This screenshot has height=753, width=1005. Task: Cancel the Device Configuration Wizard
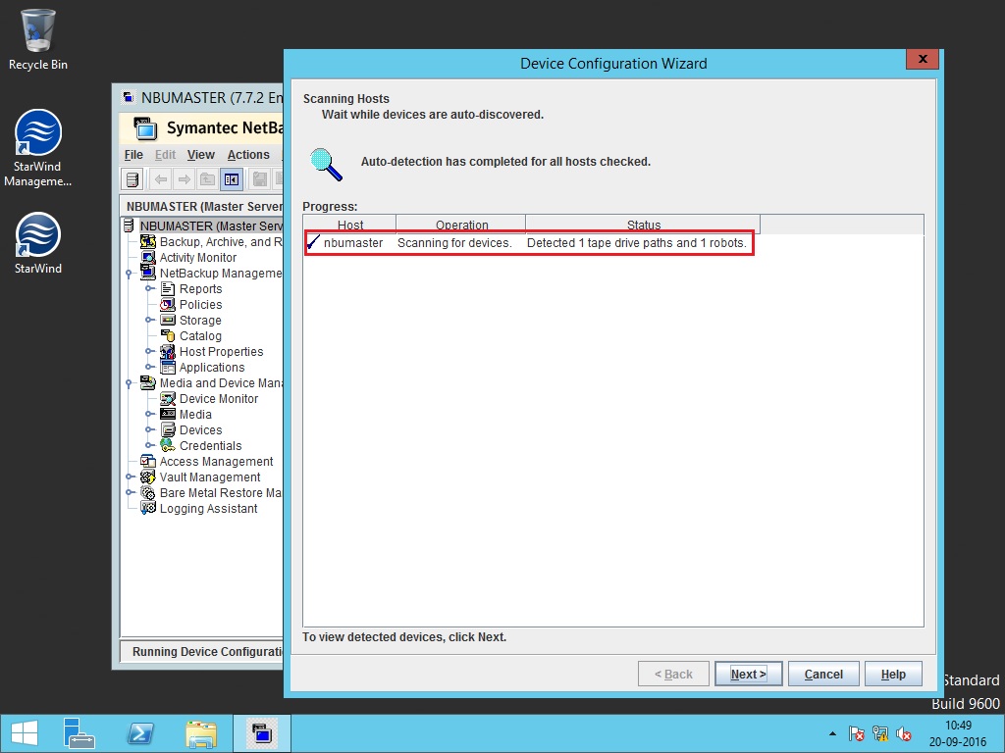[822, 674]
